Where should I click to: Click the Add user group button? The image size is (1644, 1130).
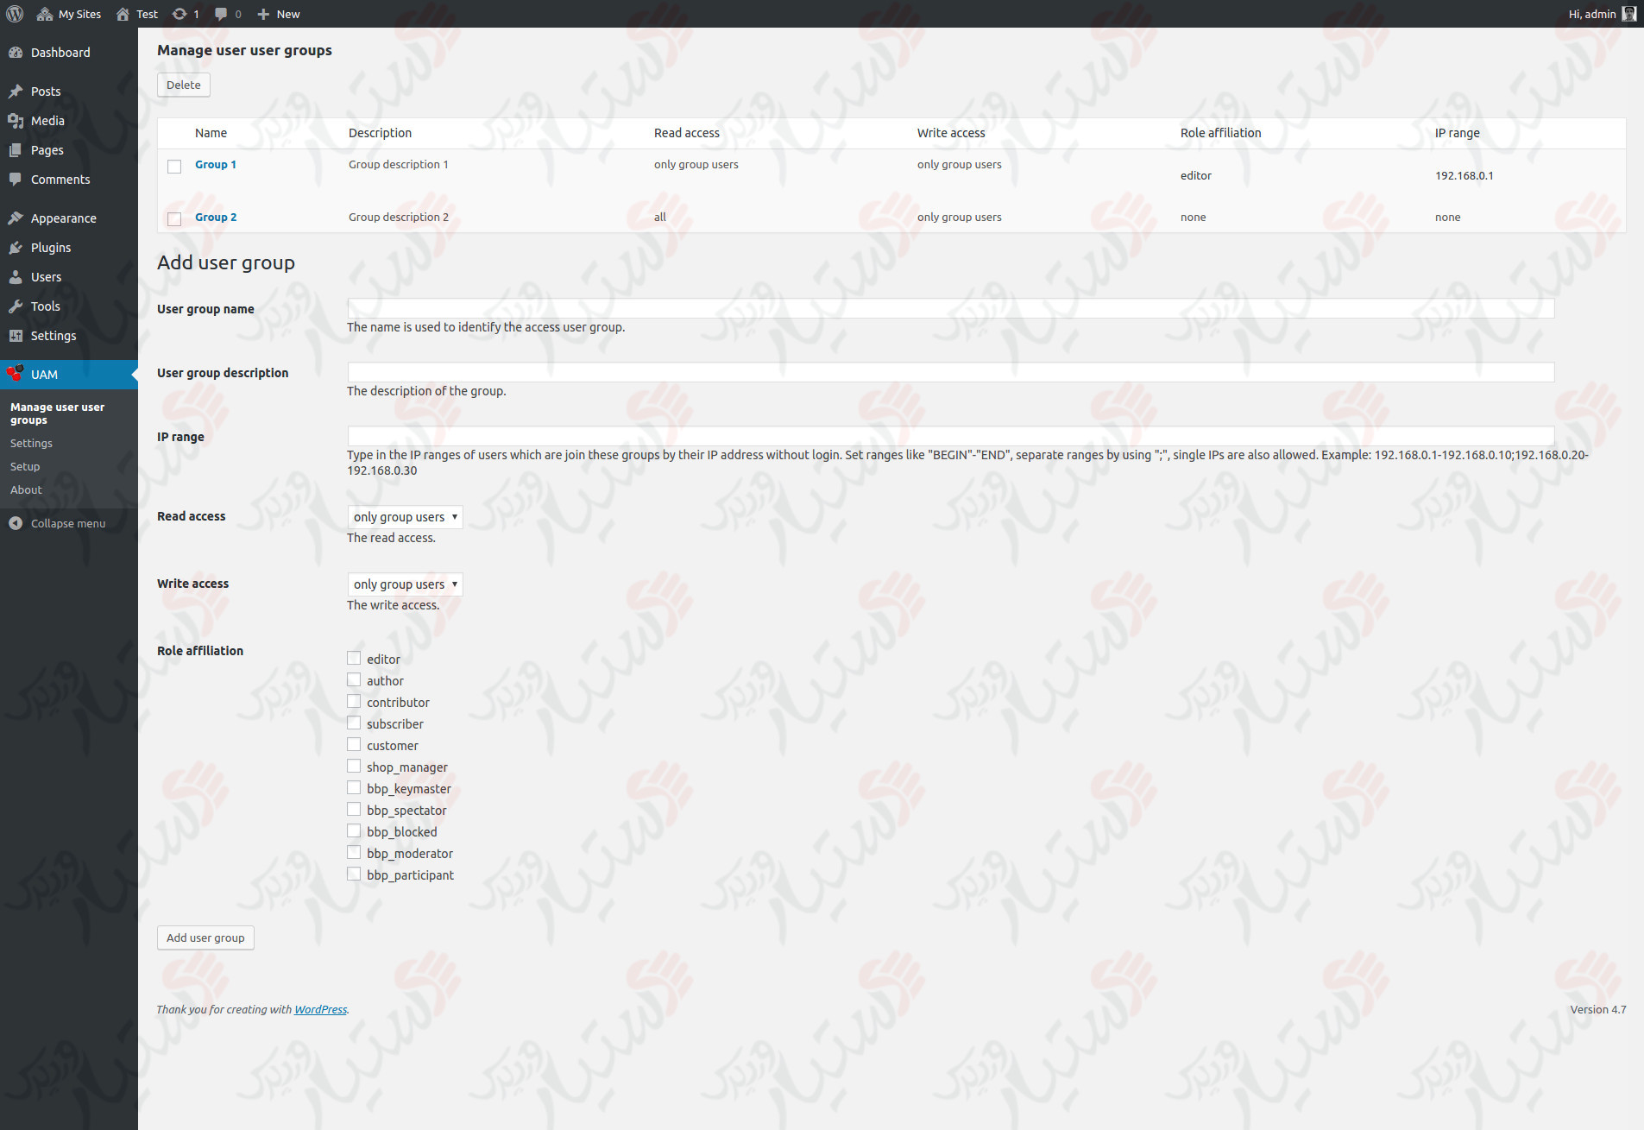pyautogui.click(x=205, y=937)
